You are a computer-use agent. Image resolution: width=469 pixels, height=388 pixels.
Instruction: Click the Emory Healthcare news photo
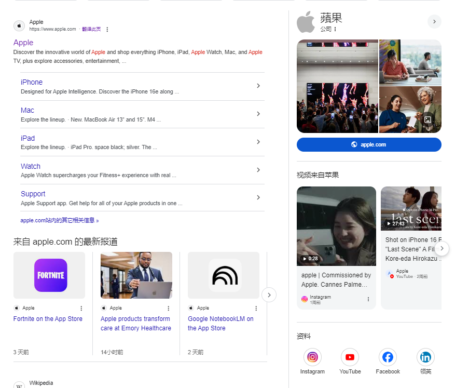pos(136,275)
